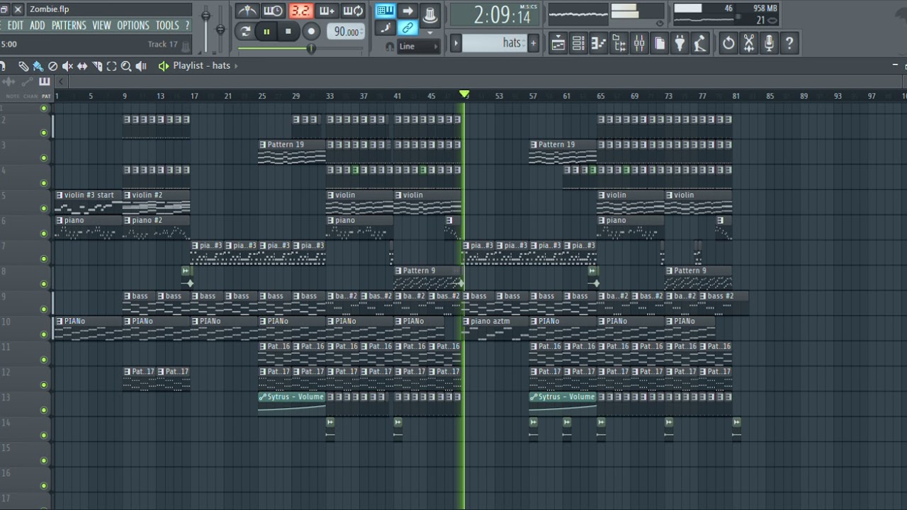Toggle blend recording overdub icon
This screenshot has height=510, width=907.
click(x=327, y=11)
